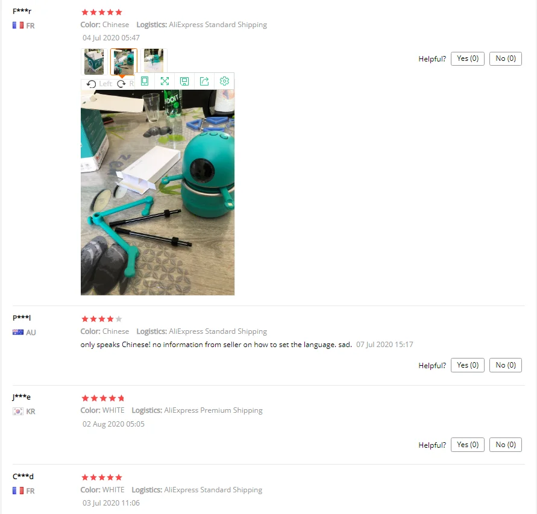Mark F***r's review helpful with Yes (0)
Screen dimensions: 537x514
(468, 58)
